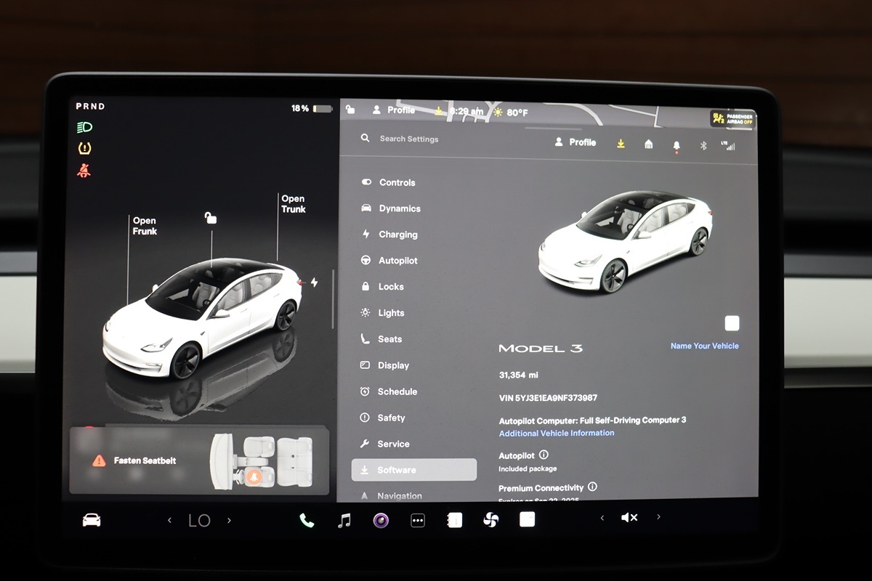Tap Open Frunk label

click(x=145, y=226)
